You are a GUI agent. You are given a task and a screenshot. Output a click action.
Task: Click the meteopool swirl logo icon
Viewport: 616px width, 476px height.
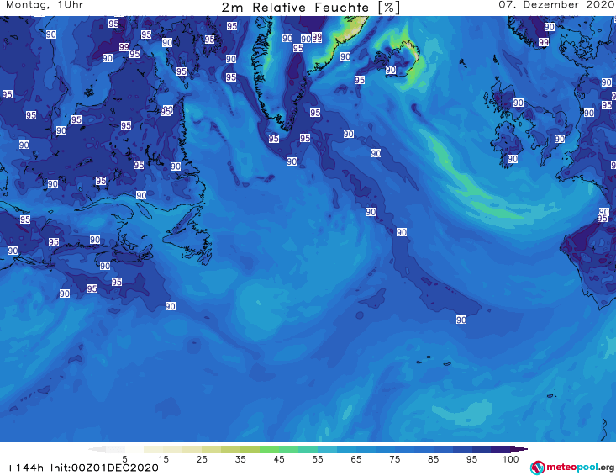point(538,468)
